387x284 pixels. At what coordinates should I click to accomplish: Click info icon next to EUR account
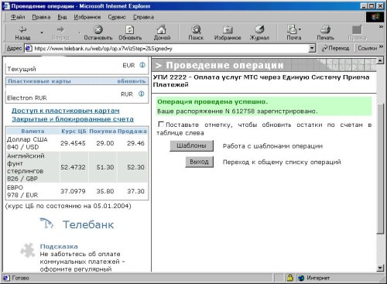(x=142, y=65)
